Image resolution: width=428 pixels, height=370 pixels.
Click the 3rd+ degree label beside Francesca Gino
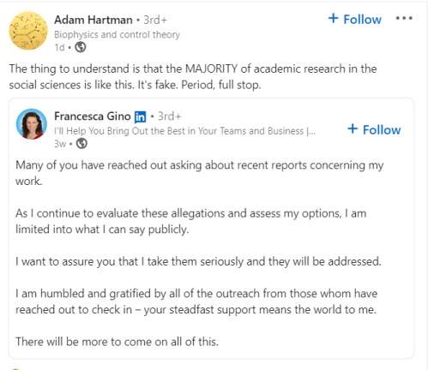click(x=170, y=116)
